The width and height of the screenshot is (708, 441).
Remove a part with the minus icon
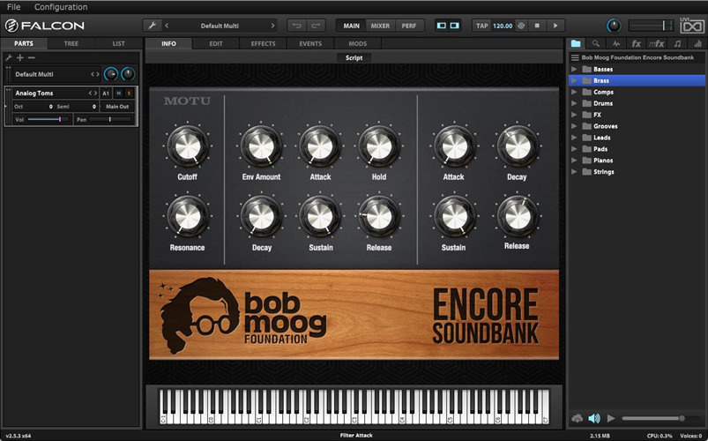tap(31, 57)
